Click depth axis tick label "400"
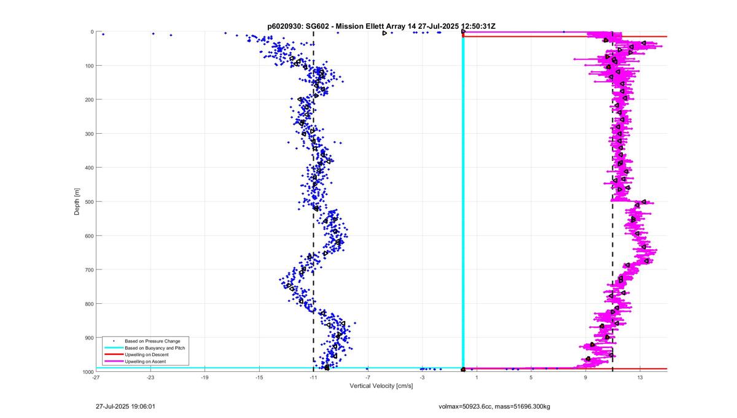The height and width of the screenshot is (418, 737). click(89, 168)
